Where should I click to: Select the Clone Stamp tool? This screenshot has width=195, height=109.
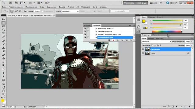click(x=3, y=48)
